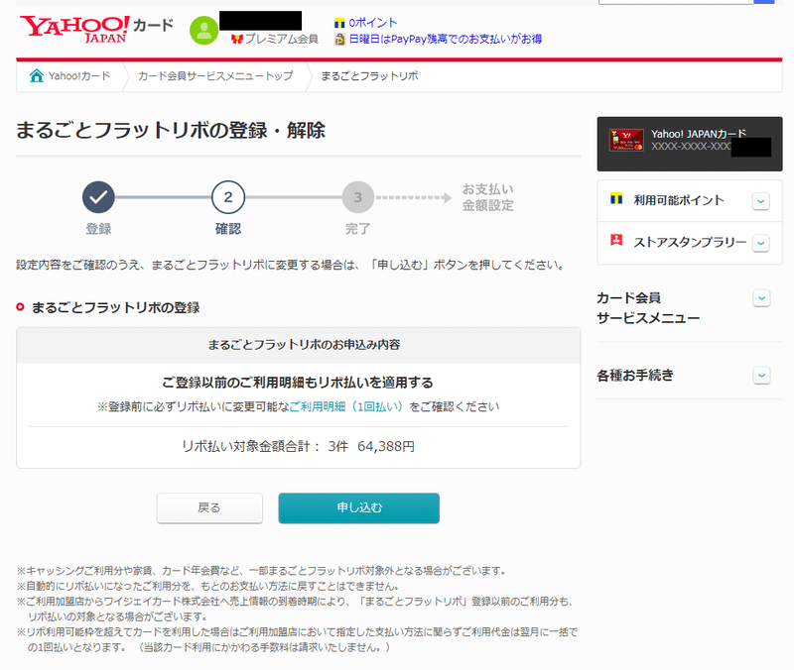Image resolution: width=794 pixels, height=670 pixels.
Task: Click the ストアスタンプラリー sidebar label
Action: click(690, 242)
